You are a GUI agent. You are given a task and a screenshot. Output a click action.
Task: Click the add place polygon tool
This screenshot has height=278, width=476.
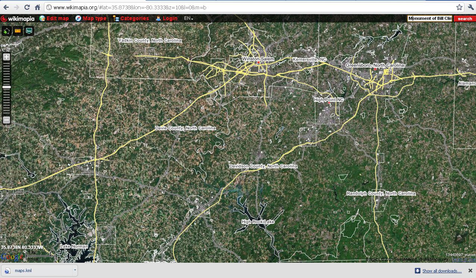coord(6,31)
